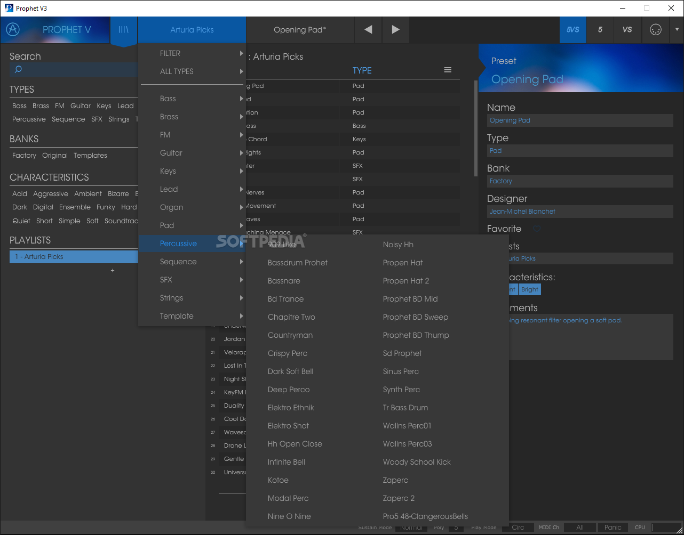This screenshot has height=535, width=684.
Task: Toggle the Ensemble characteristic tag
Action: coord(75,207)
